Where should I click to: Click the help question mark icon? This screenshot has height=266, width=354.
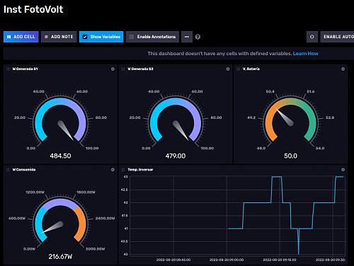(x=198, y=37)
